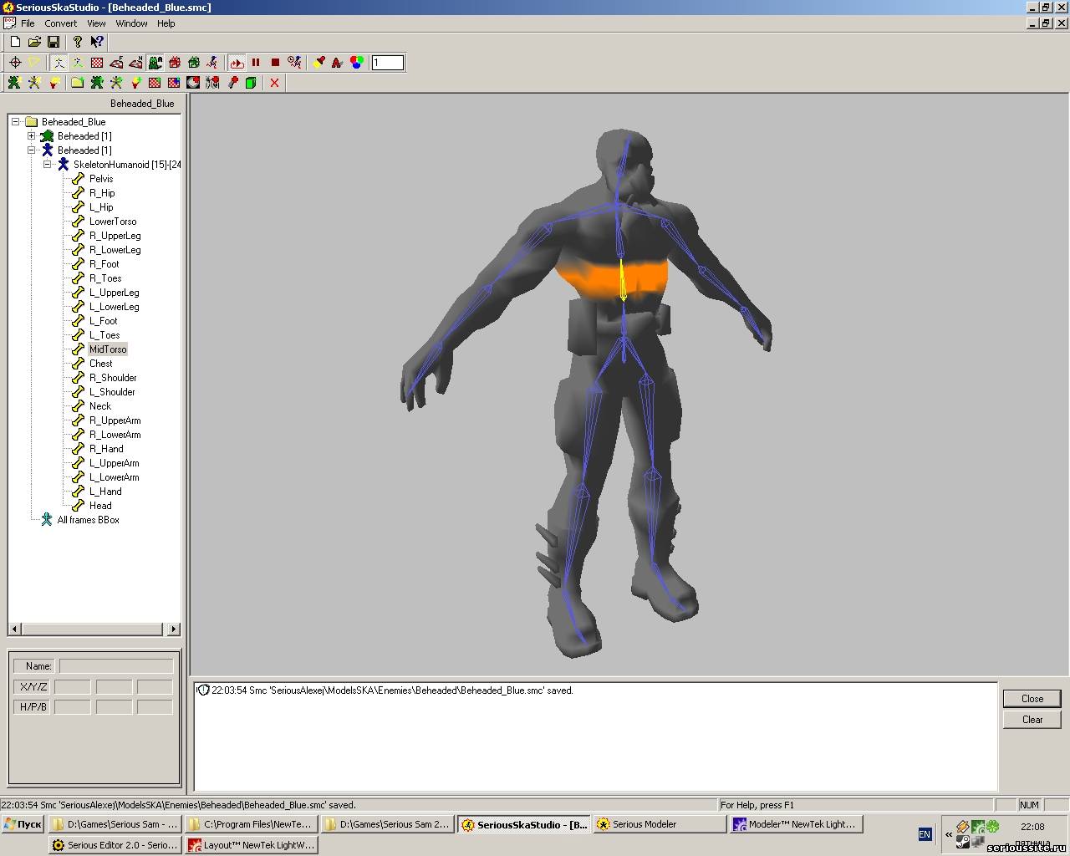Select the MidTorso bone
Screen dimensions: 1070x856
point(108,349)
